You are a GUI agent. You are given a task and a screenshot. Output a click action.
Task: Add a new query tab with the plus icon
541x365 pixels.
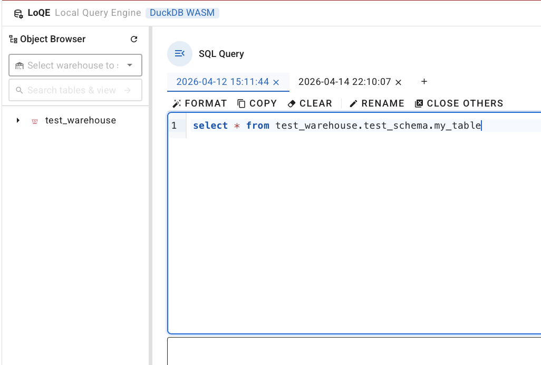tap(424, 82)
